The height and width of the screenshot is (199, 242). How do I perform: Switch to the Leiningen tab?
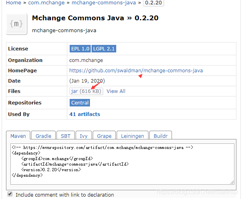point(133,136)
